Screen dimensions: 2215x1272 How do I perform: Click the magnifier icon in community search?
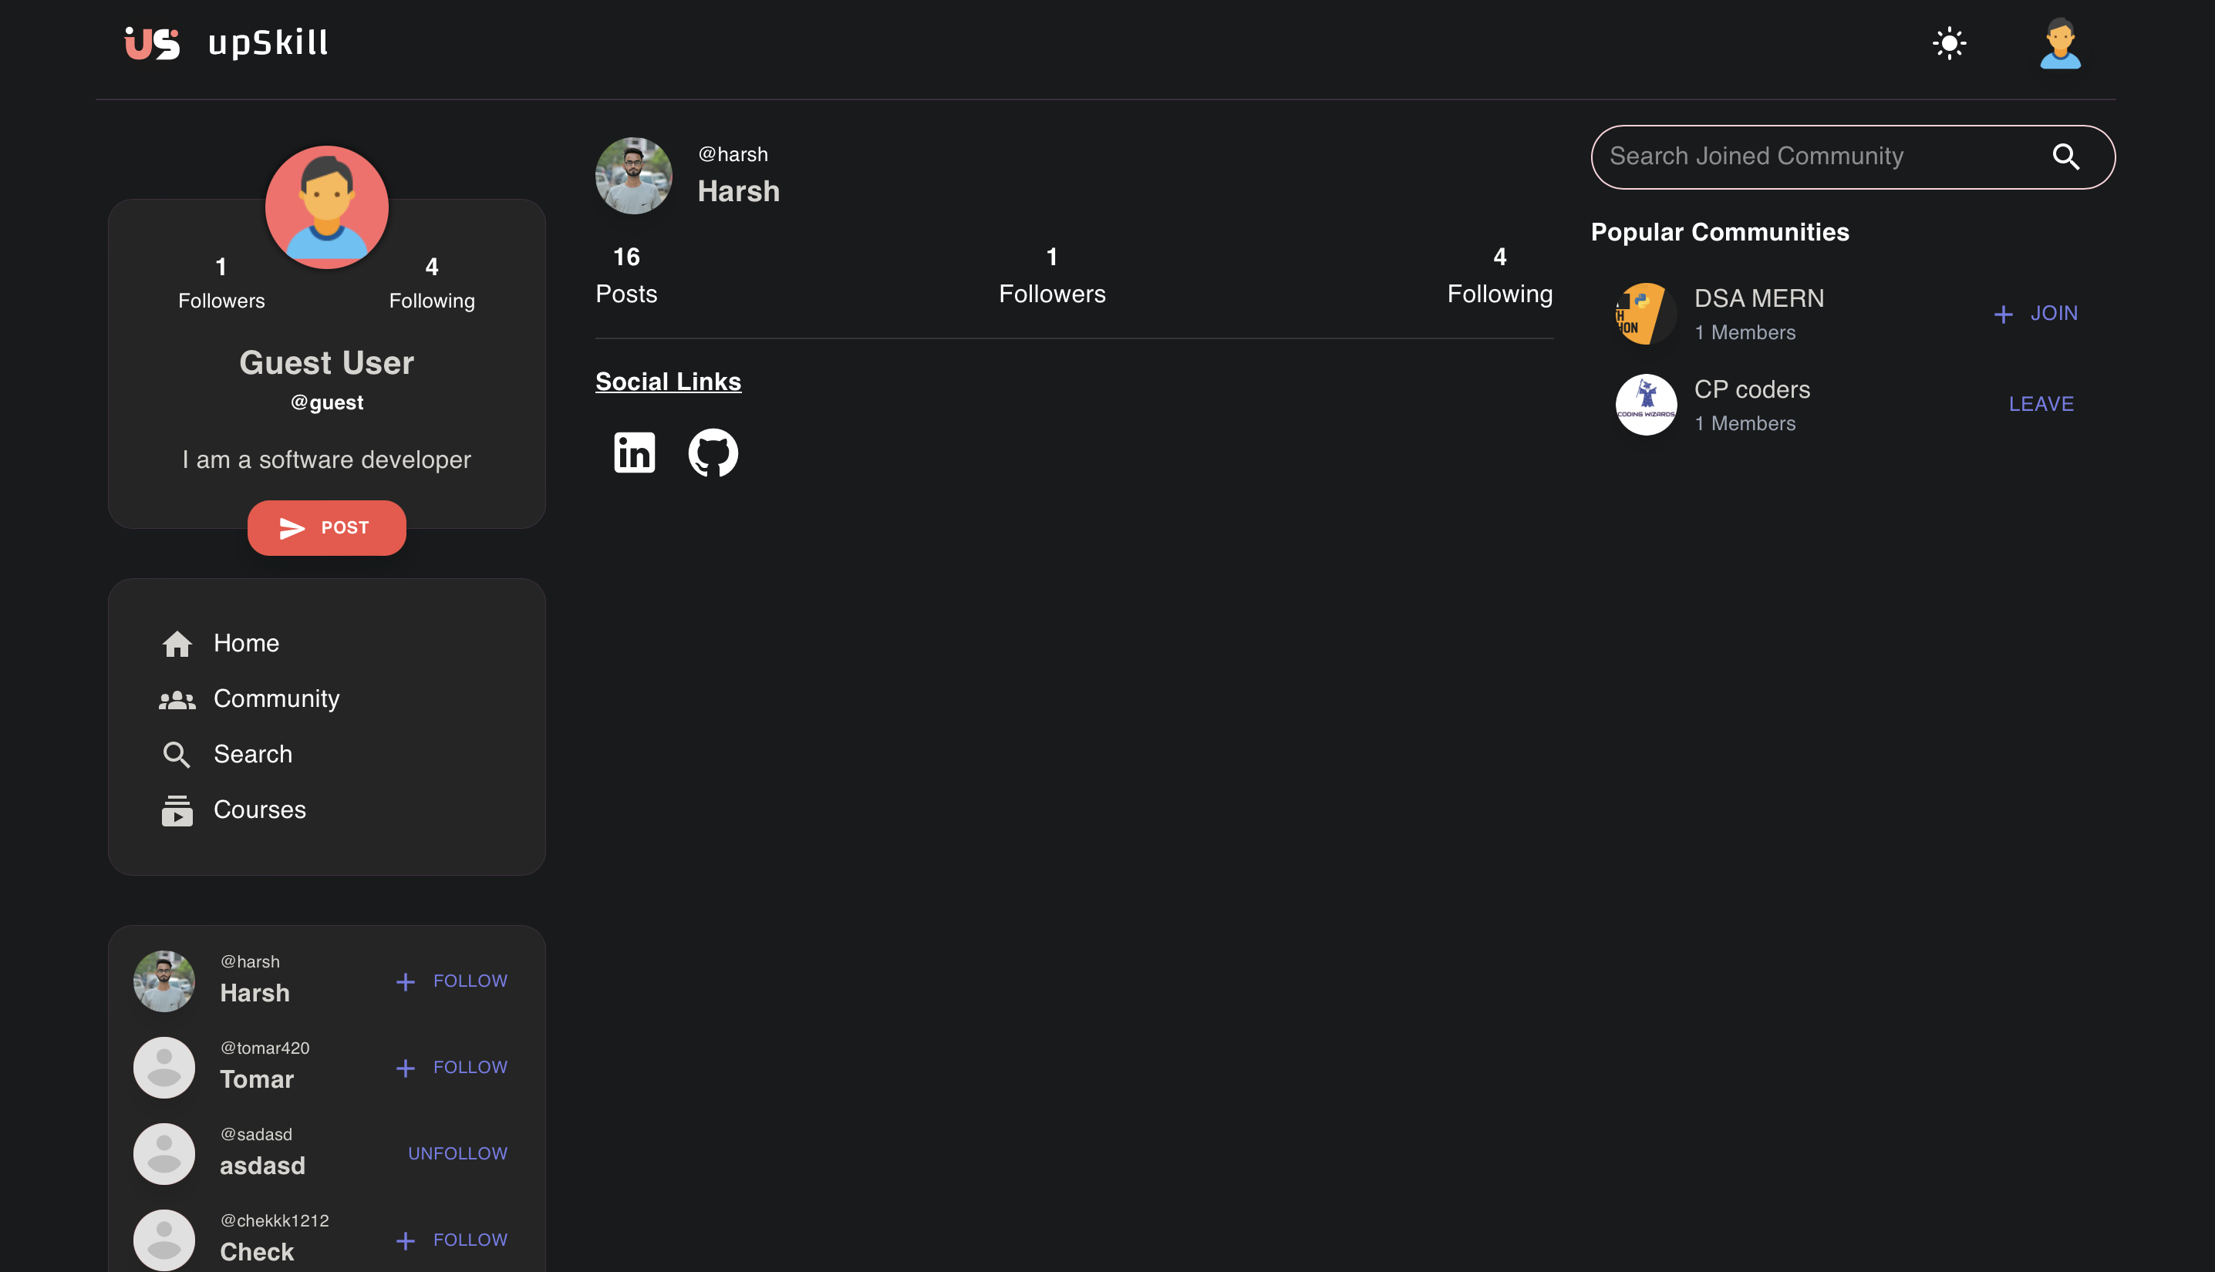click(x=2065, y=156)
